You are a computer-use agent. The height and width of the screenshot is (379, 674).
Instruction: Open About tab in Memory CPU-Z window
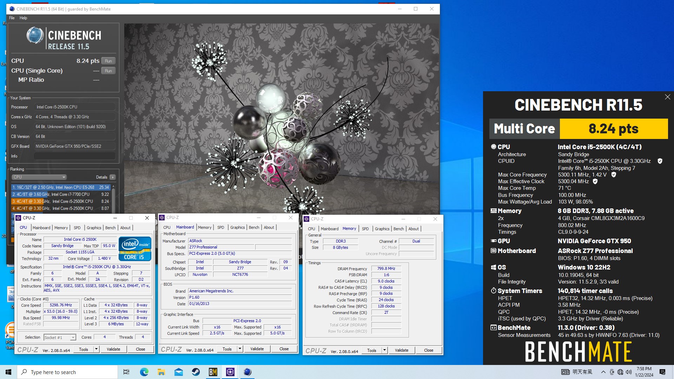click(414, 229)
